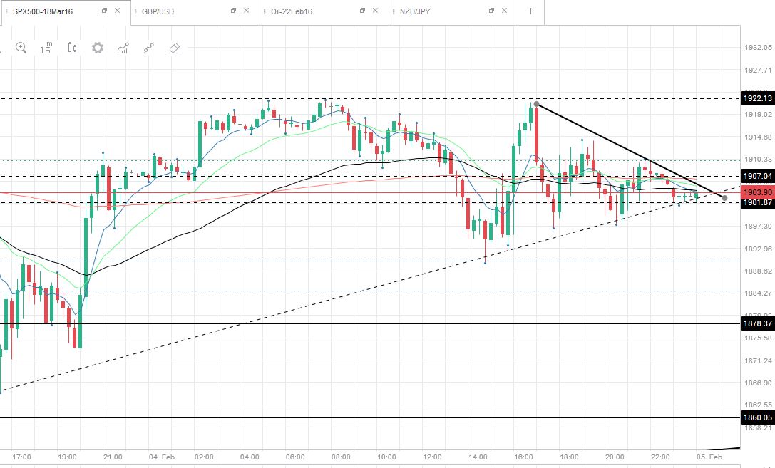Open chart settings gear
This screenshot has width=775, height=468.
tap(98, 48)
